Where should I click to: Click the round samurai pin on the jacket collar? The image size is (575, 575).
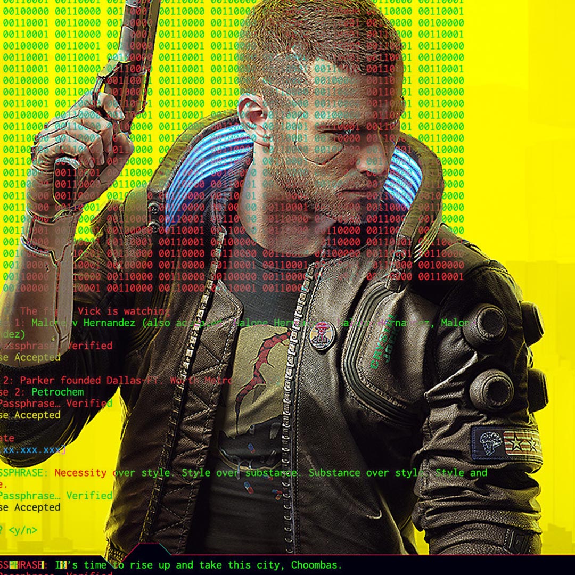(x=322, y=335)
